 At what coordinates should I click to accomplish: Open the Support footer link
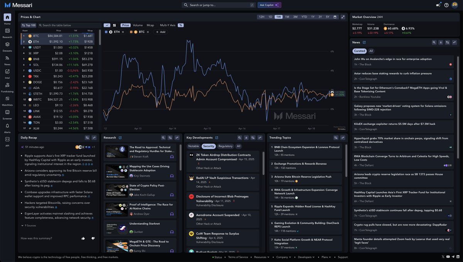coord(343,257)
